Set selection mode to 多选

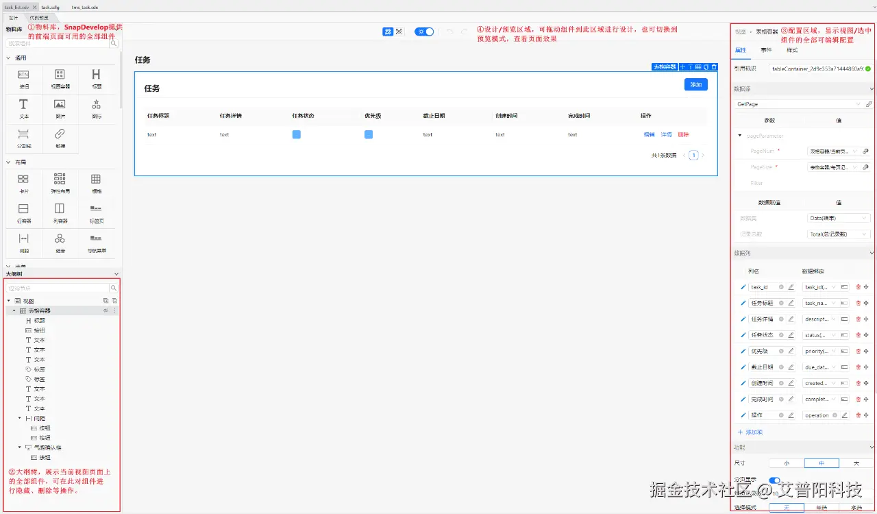pyautogui.click(x=856, y=508)
